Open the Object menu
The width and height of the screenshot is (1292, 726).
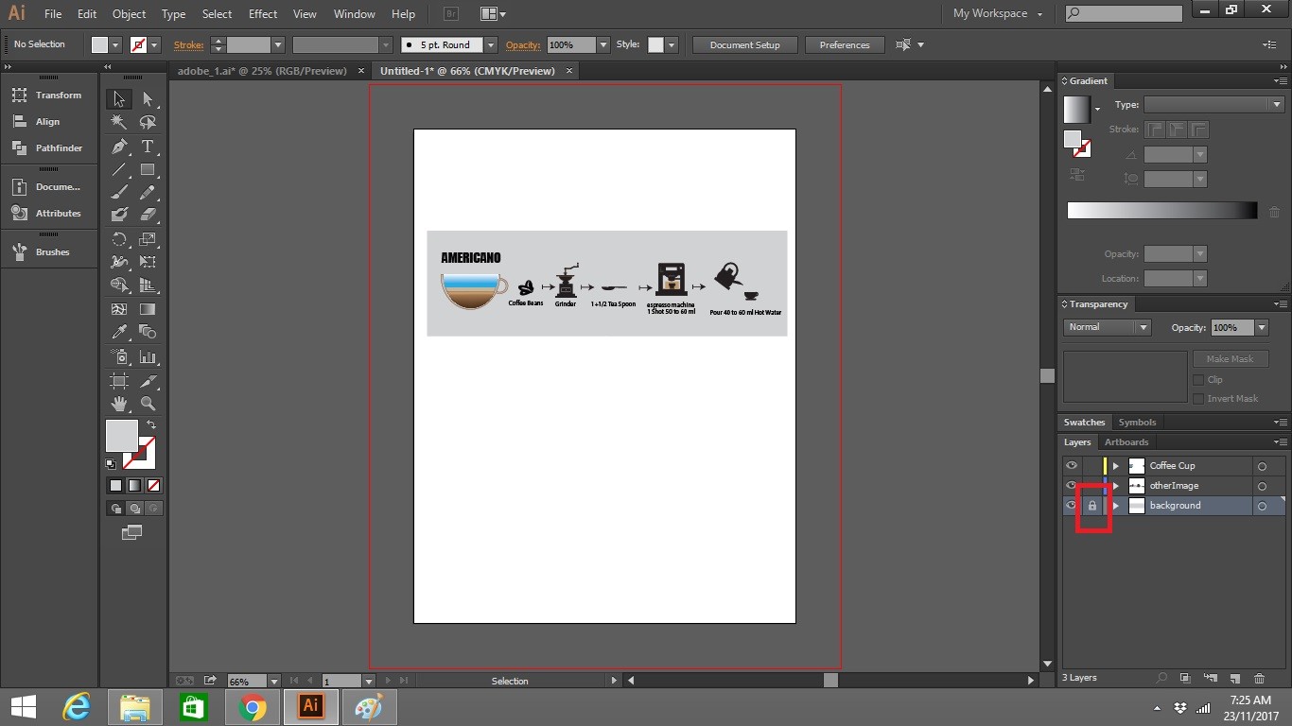point(129,14)
